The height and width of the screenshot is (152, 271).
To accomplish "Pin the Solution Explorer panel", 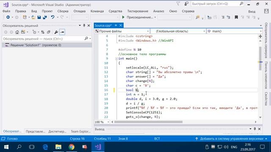I will point(84,25).
